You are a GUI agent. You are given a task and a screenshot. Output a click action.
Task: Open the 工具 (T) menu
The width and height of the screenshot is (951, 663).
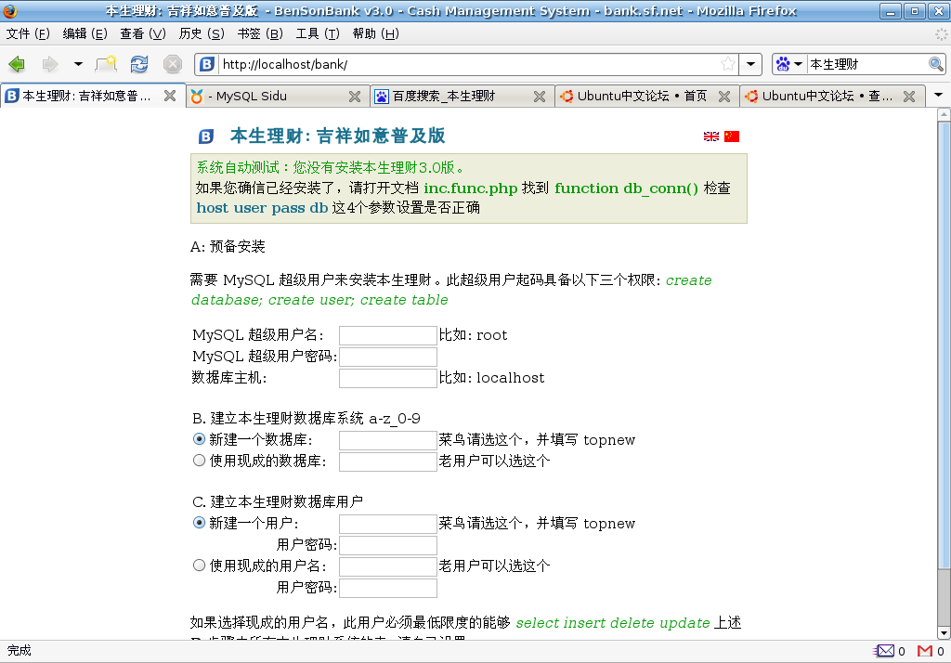click(x=318, y=34)
